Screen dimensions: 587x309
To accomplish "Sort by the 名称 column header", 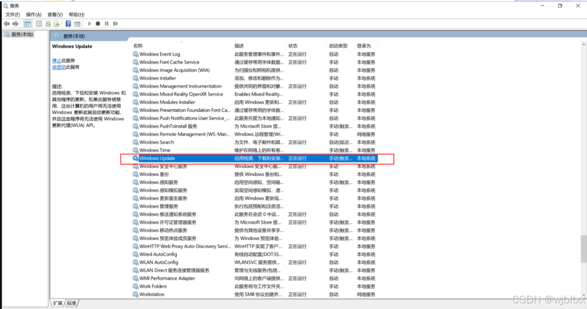I will (x=182, y=46).
